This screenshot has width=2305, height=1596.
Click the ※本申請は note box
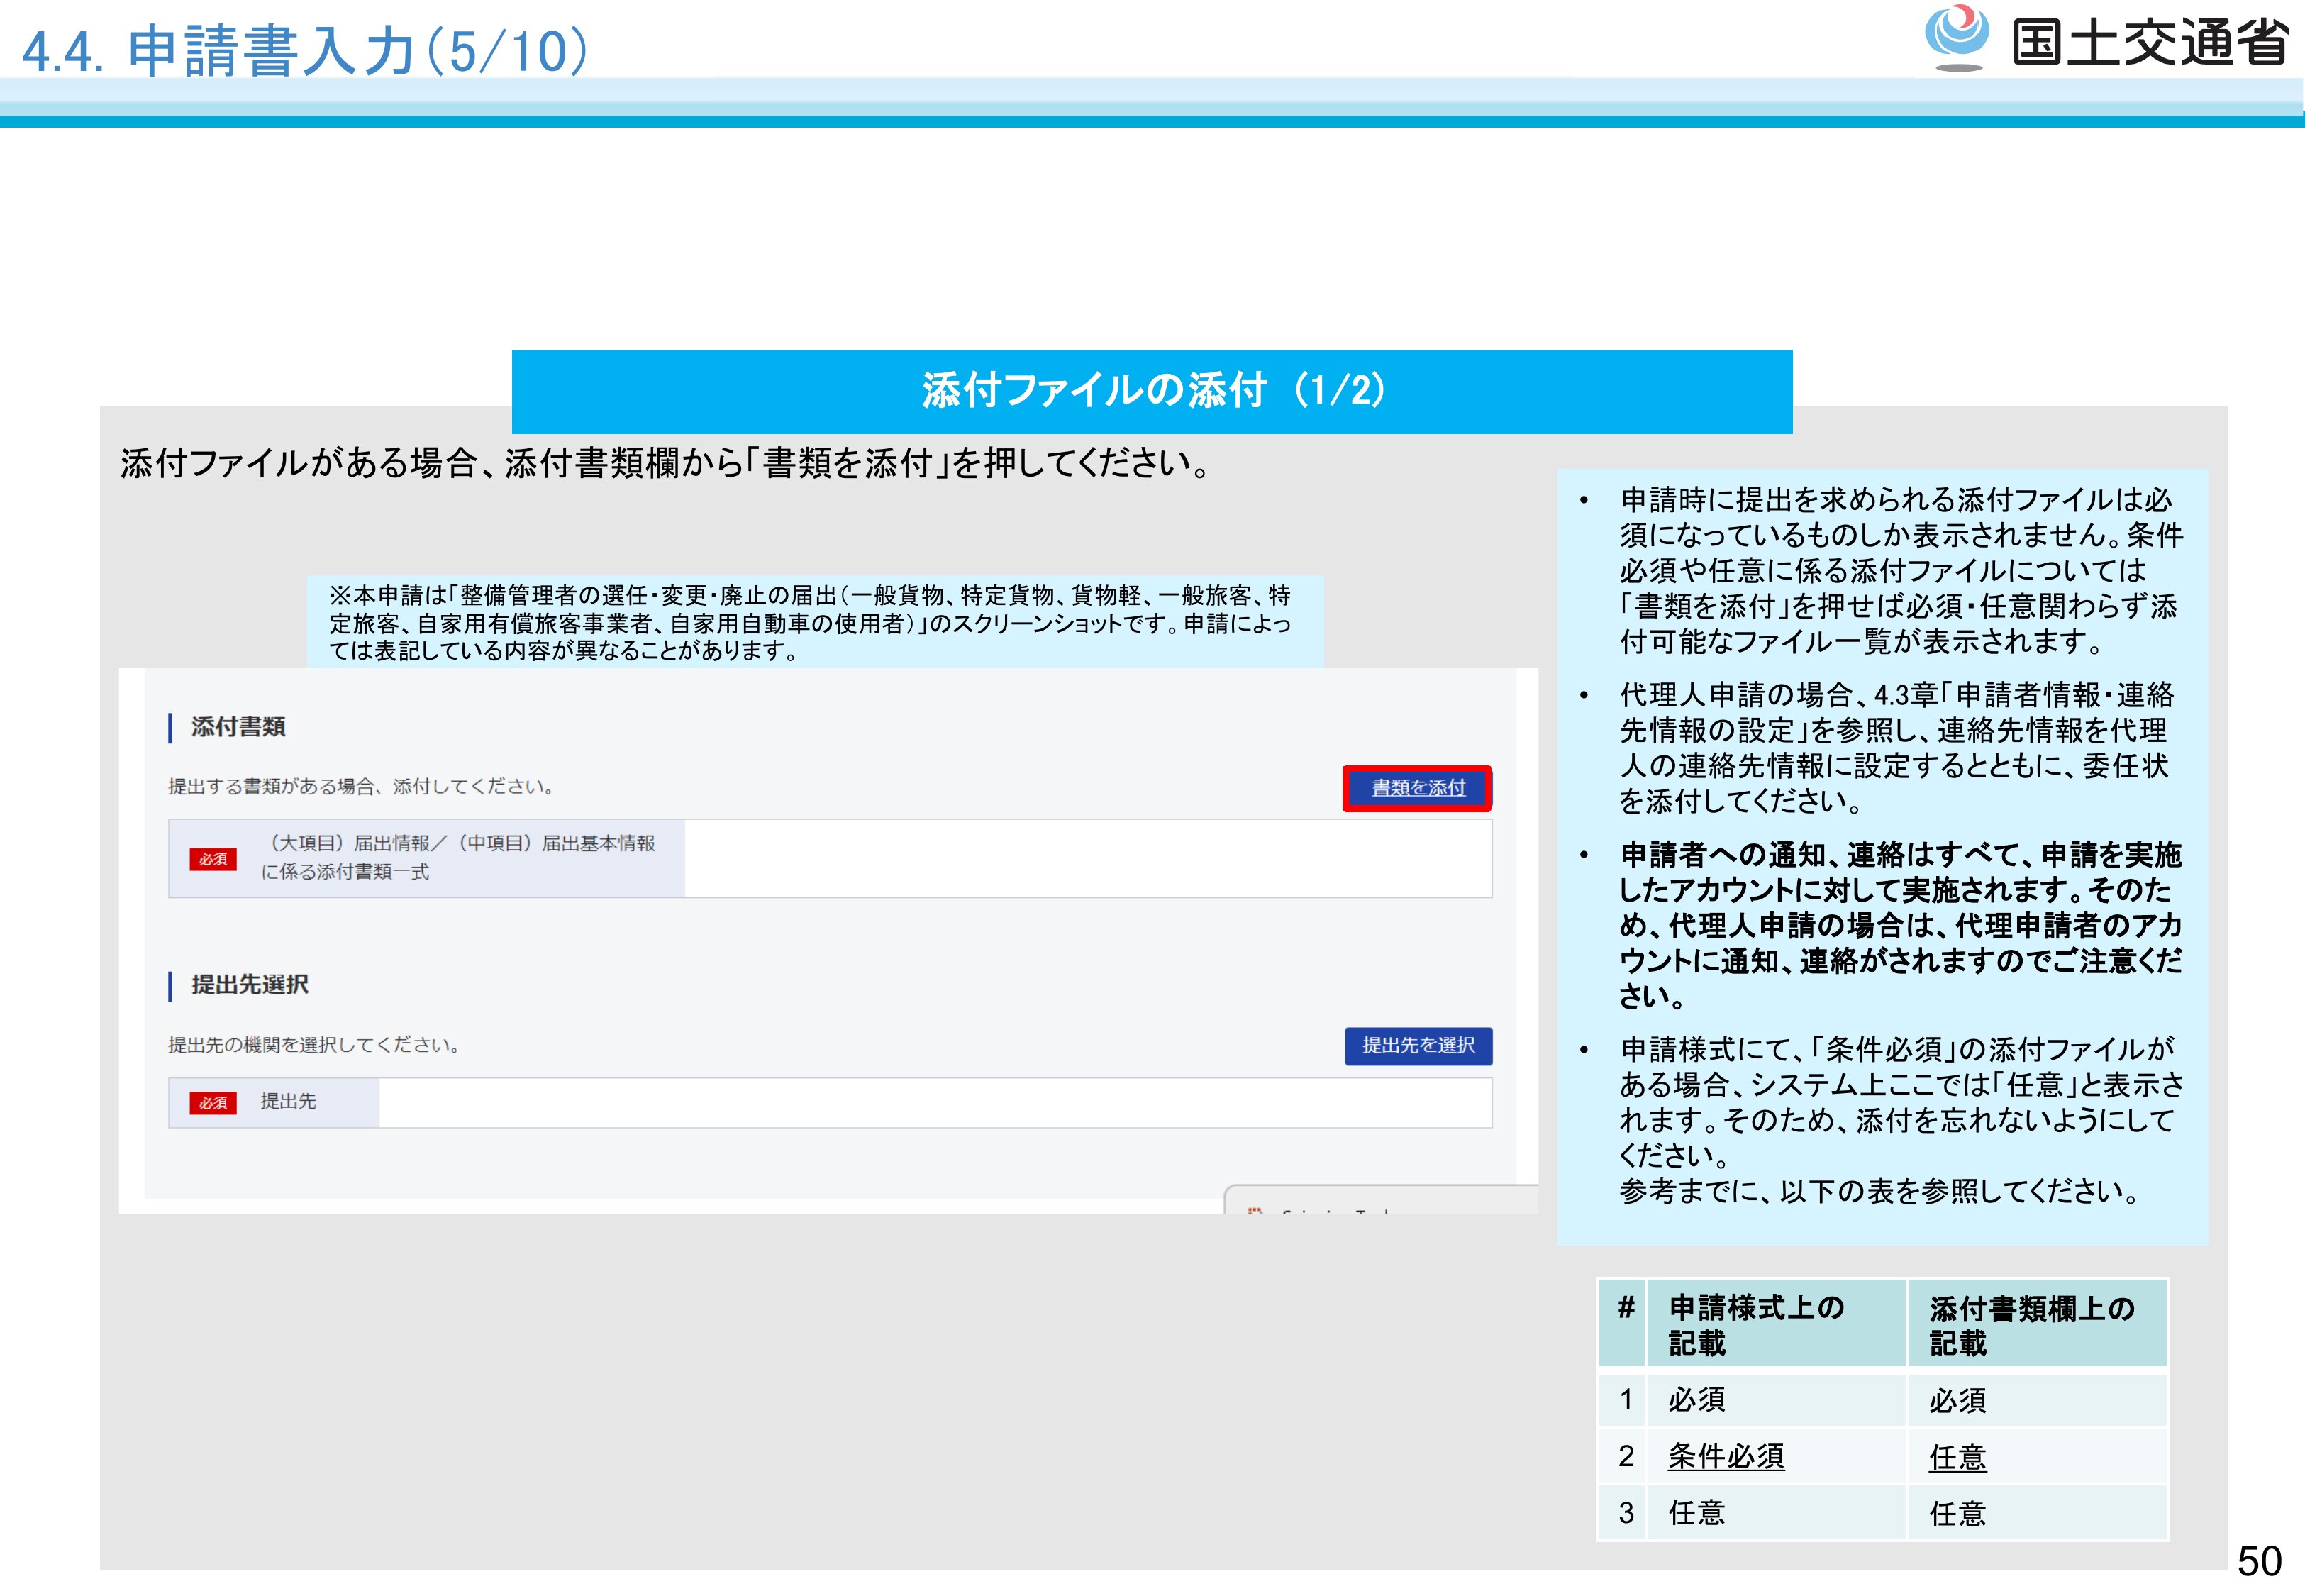(x=813, y=622)
